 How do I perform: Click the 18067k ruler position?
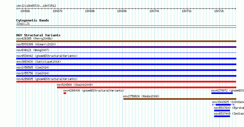coord(58,11)
